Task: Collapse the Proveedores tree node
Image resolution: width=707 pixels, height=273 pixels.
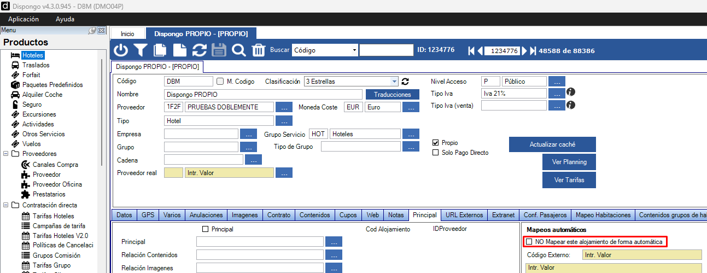Action: pos(5,154)
